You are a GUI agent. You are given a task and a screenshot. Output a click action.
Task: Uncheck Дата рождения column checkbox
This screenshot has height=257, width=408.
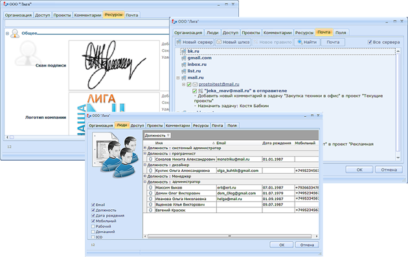point(93,216)
